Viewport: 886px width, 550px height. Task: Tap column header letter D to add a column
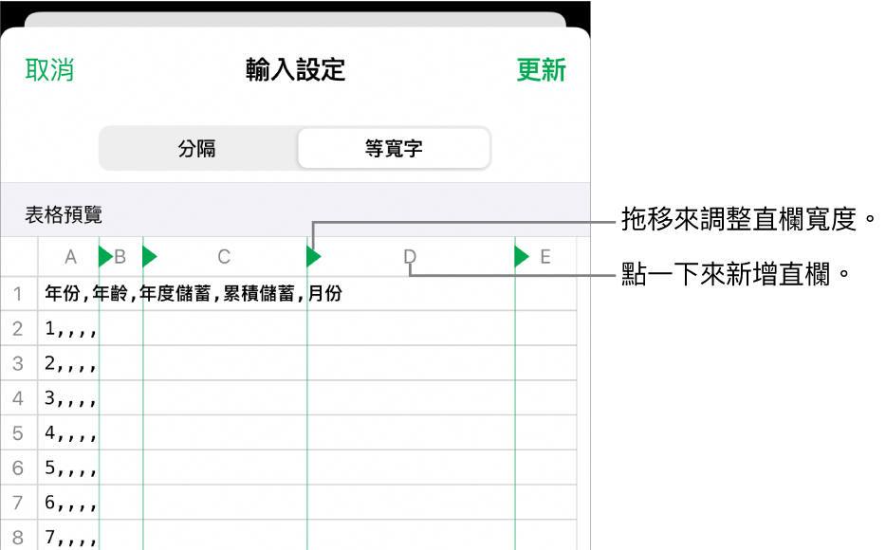click(x=410, y=257)
